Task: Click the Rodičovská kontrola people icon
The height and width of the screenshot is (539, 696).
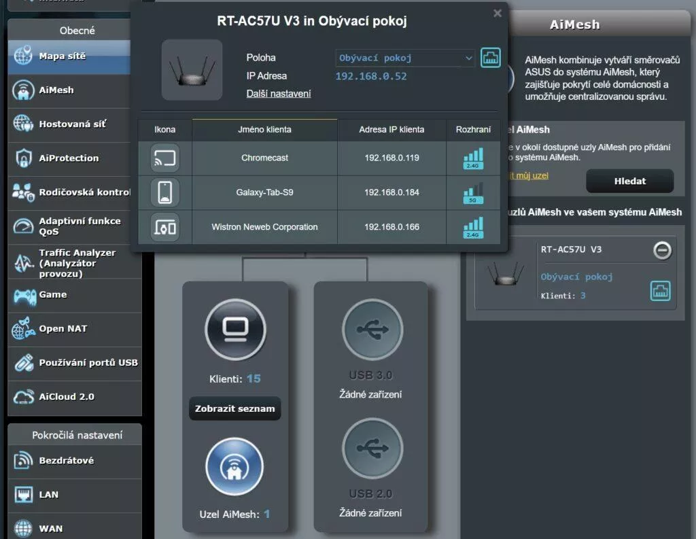Action: tap(23, 192)
